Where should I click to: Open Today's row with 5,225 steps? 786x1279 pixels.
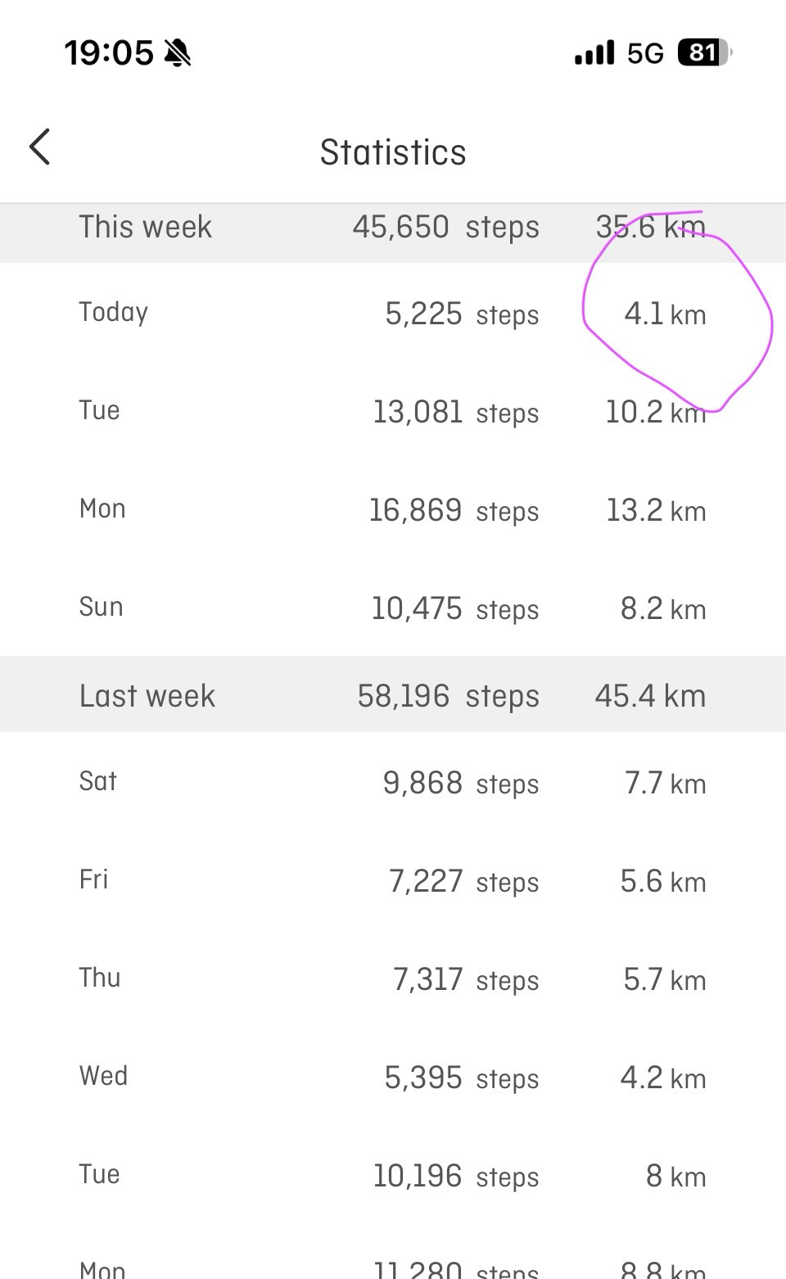[393, 314]
